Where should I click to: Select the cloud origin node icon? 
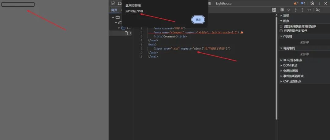[120, 23]
